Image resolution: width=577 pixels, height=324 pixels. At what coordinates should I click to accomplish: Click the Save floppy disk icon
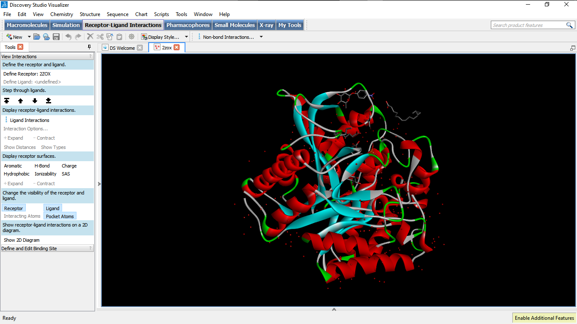56,37
